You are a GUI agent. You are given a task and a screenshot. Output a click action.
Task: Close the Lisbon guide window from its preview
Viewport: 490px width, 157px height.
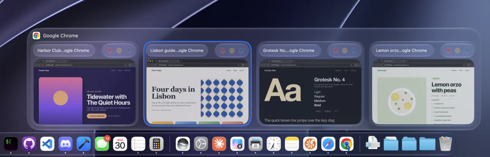[x=223, y=50]
